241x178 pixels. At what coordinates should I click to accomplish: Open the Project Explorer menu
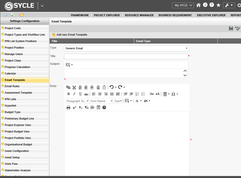pyautogui.click(x=107, y=15)
